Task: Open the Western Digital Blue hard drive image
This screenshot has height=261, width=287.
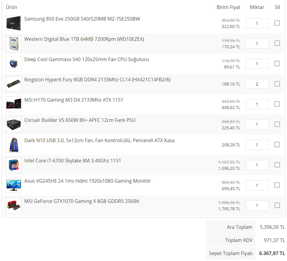Action: coord(14,44)
